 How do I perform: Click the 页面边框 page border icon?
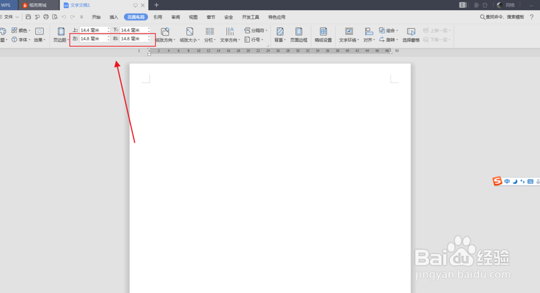click(299, 32)
